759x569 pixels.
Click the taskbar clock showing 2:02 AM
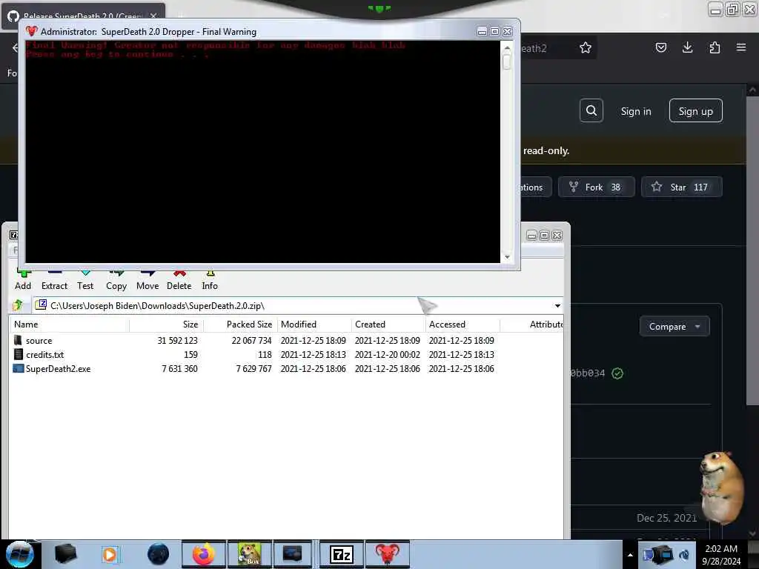[721, 554]
